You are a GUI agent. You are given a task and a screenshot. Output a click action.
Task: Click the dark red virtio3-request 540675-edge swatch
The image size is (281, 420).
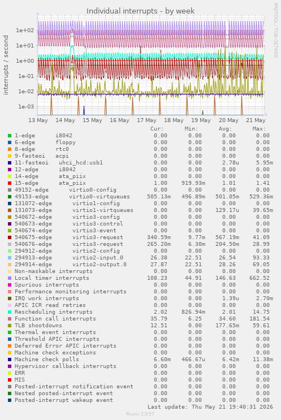(x=10, y=237)
